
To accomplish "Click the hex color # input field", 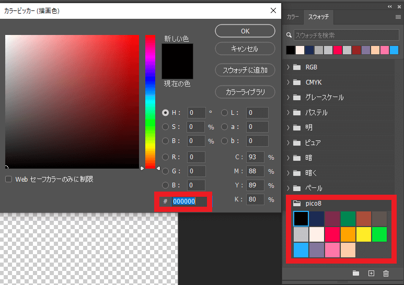I will click(189, 201).
